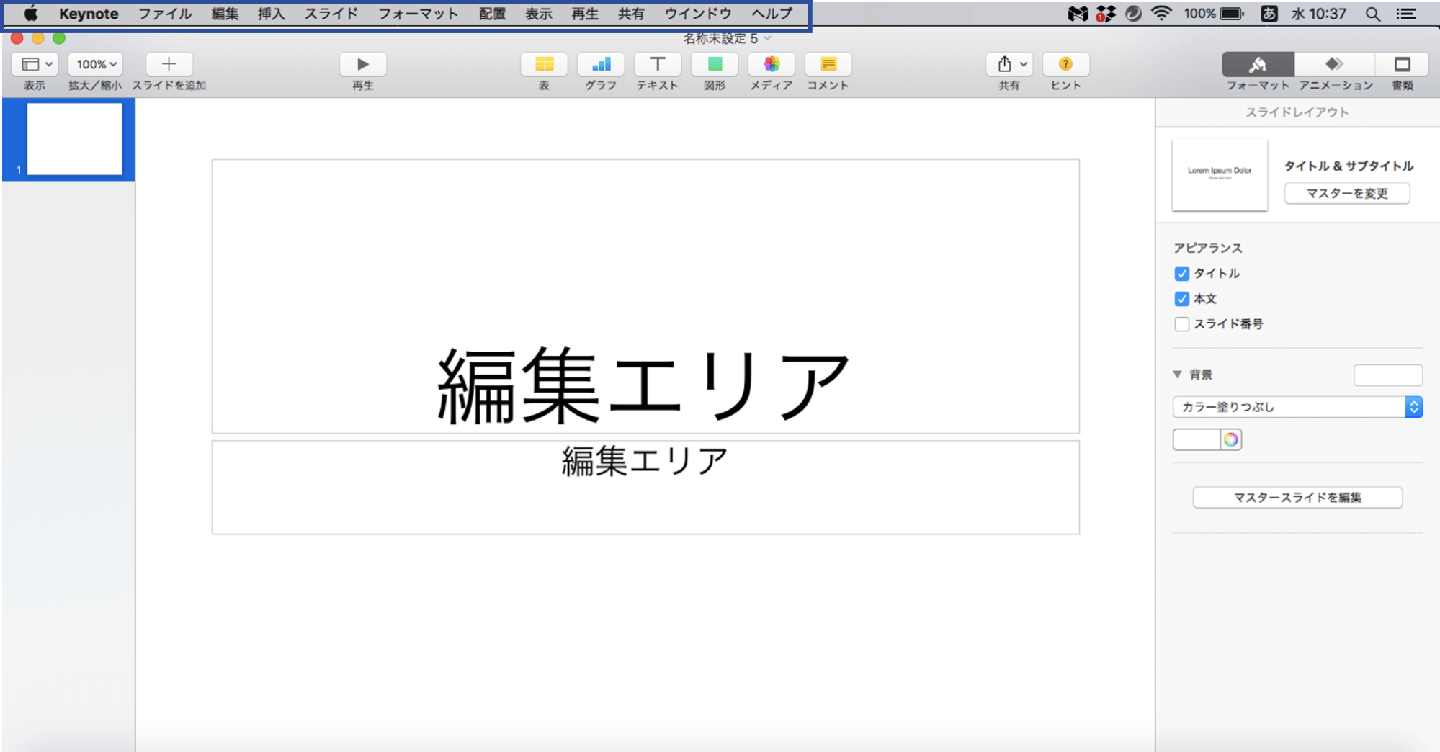
Task: Open the 共有 menu in menu bar
Action: click(x=631, y=14)
